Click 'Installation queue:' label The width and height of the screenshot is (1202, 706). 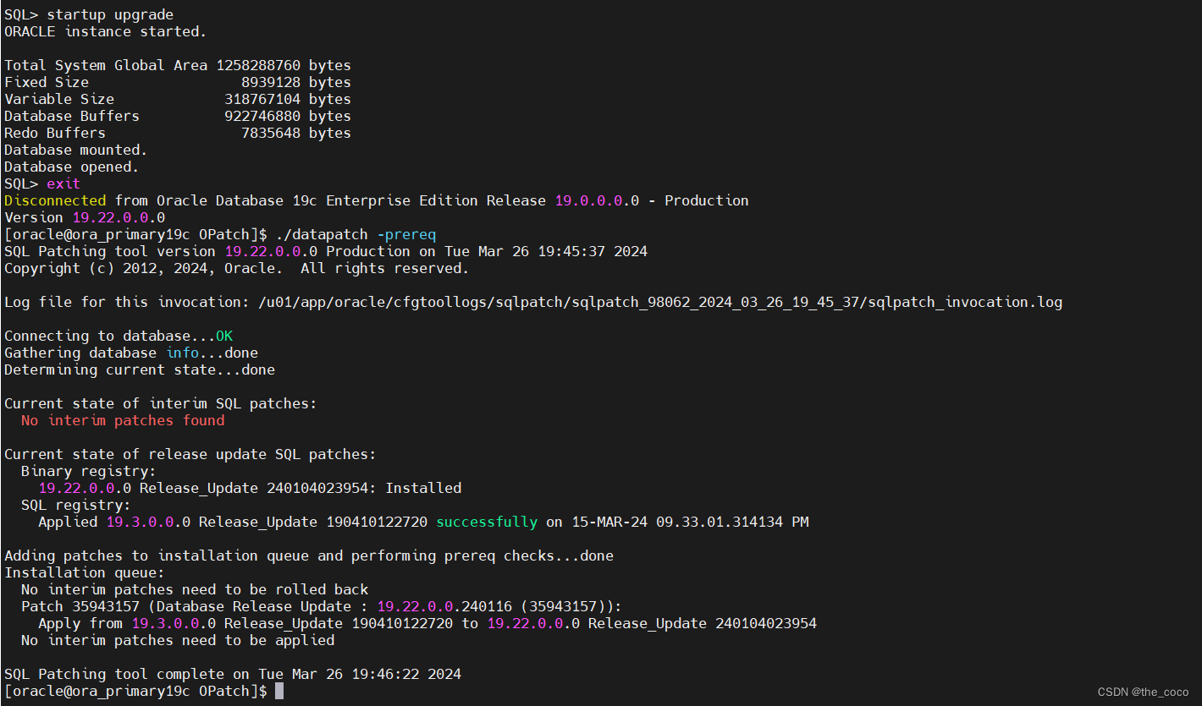point(85,572)
